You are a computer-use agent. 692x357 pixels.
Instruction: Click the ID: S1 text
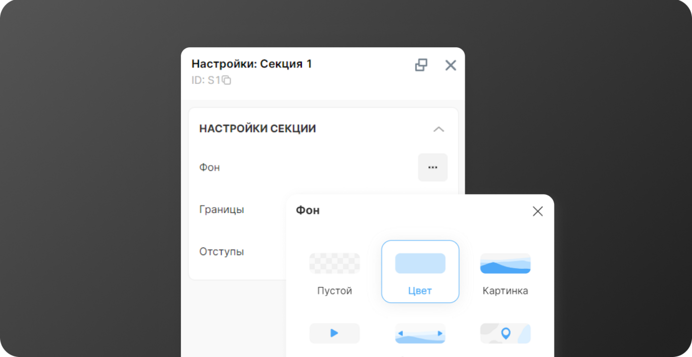(206, 80)
